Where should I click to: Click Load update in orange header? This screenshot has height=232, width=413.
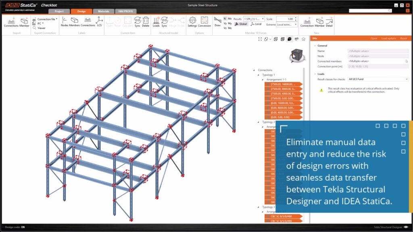388,38
